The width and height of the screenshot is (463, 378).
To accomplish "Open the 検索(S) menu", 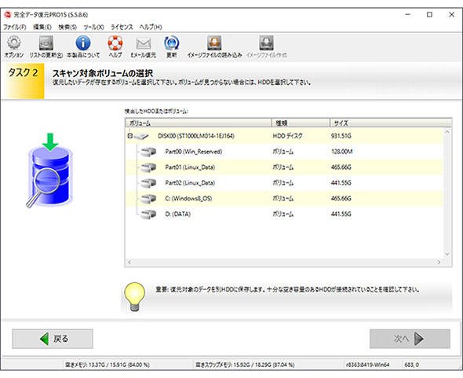I will [x=67, y=27].
